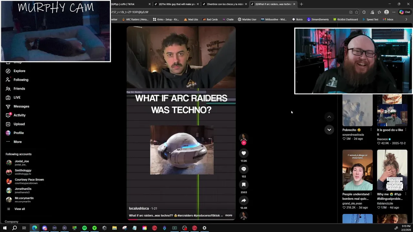Viewport: 413px width, 232px height.
Task: Bookmark the video to favorites
Action: point(244,185)
